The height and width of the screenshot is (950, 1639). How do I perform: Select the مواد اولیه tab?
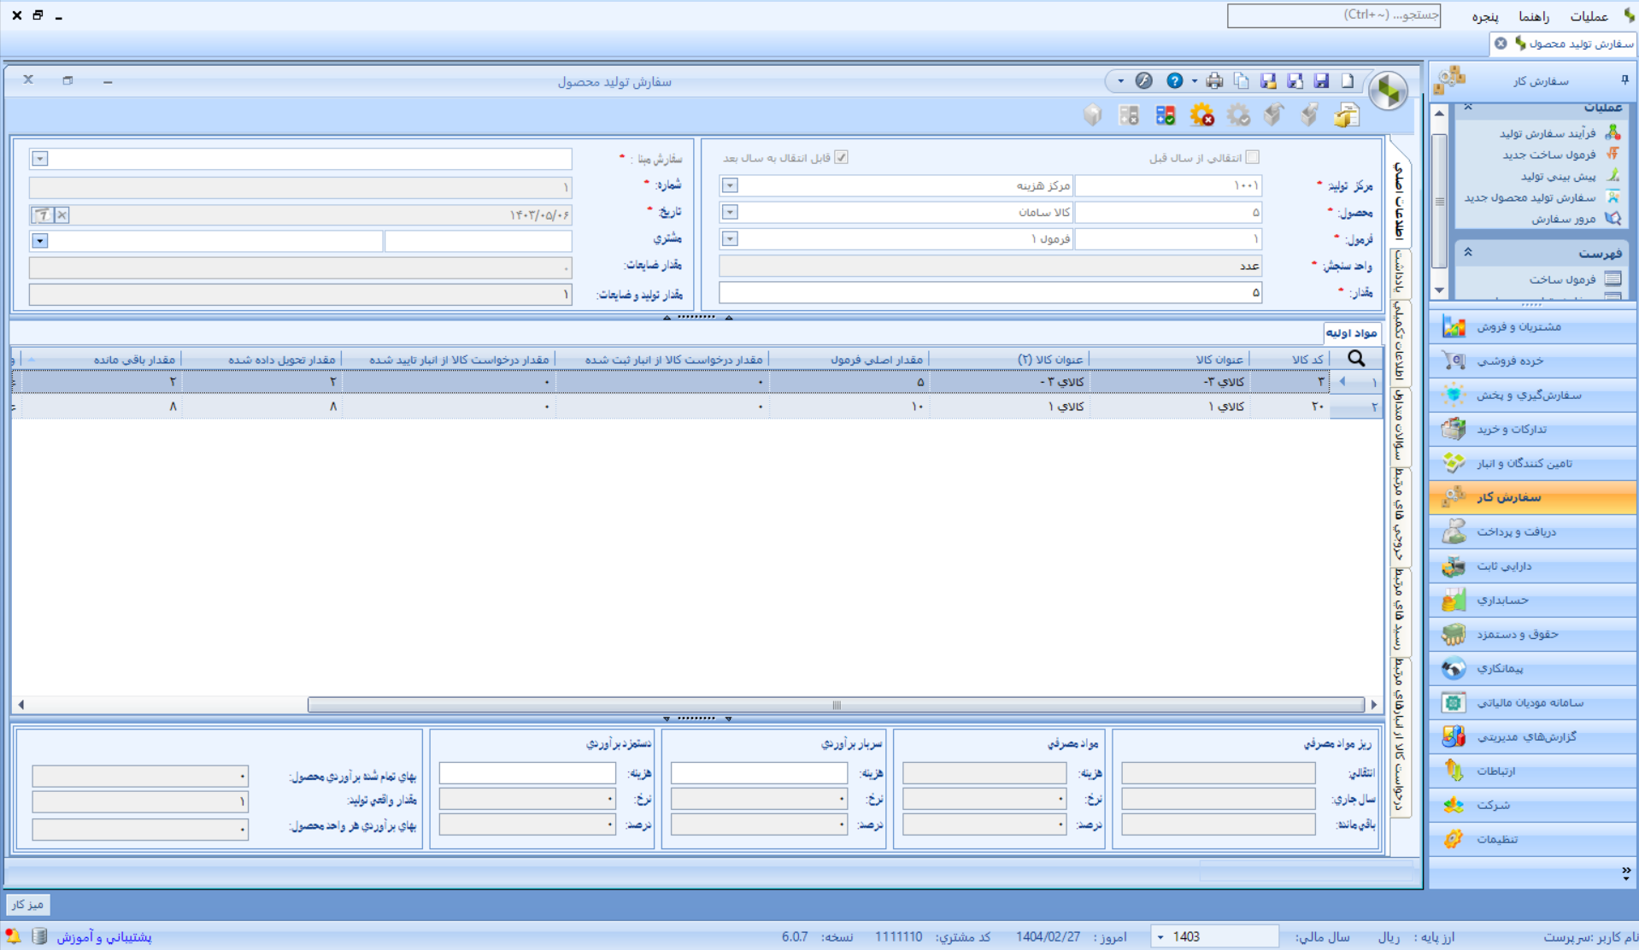point(1351,333)
